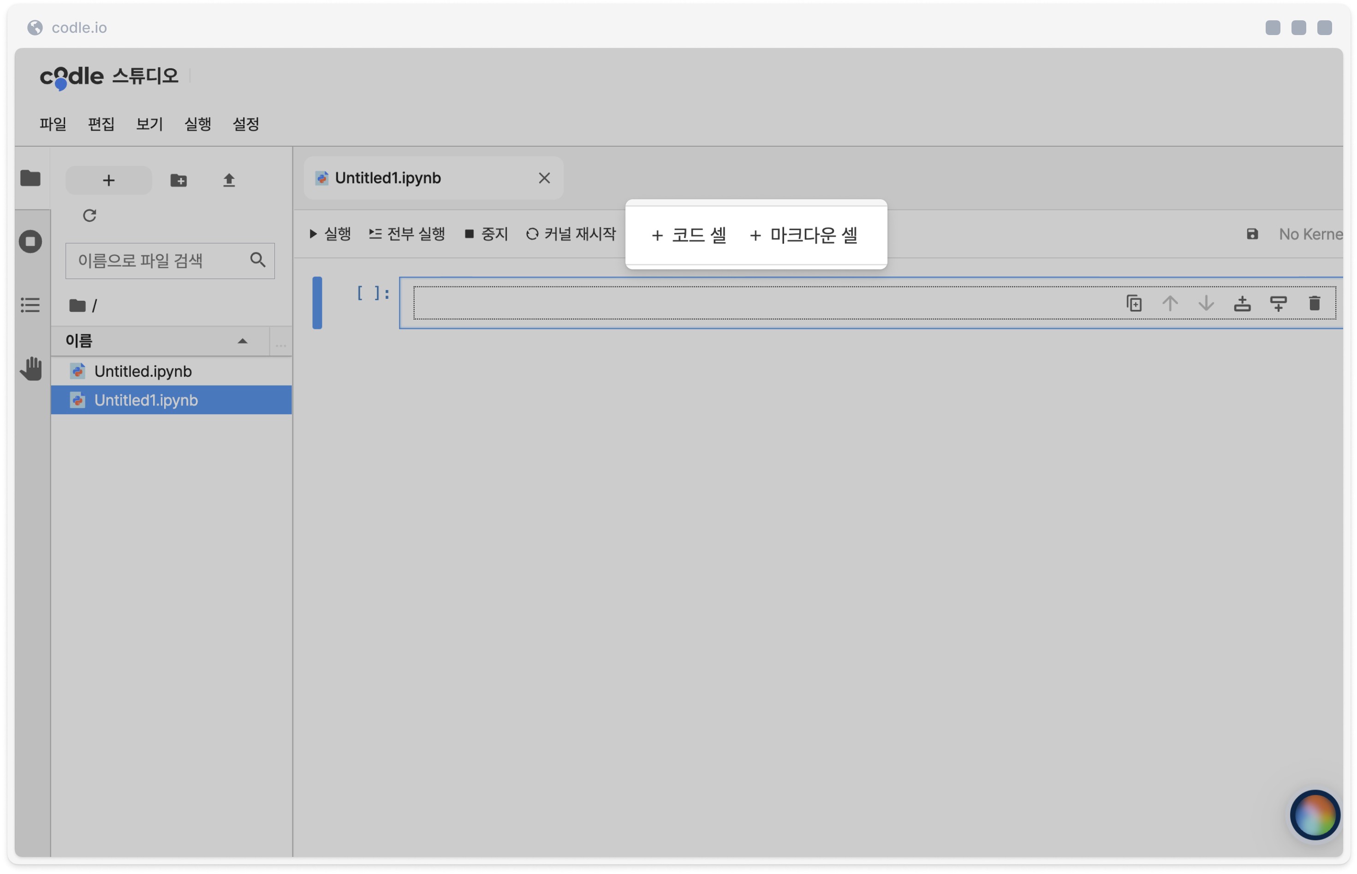This screenshot has width=1357, height=874.
Task: Click the hand icon in sidebar
Action: click(31, 369)
